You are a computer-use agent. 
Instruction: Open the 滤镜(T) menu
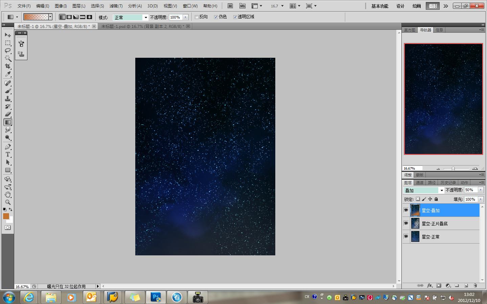click(116, 6)
